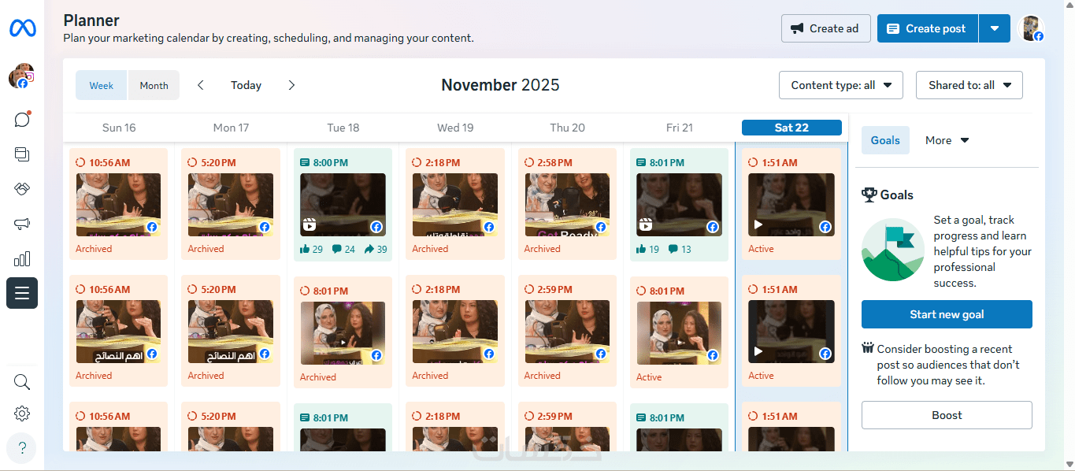Click the page profile avatar in sidebar
The width and height of the screenshot is (1075, 471).
pyautogui.click(x=21, y=76)
